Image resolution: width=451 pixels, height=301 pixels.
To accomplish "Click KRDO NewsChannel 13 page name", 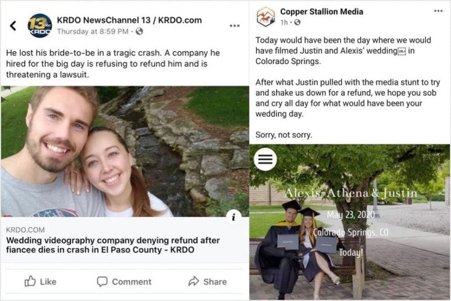I will pyautogui.click(x=129, y=20).
